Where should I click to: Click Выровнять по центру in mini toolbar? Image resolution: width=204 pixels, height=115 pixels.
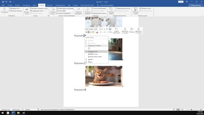[x=125, y=31]
